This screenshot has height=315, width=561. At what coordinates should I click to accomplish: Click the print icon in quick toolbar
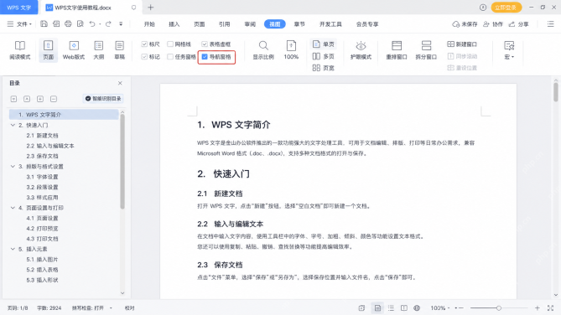coord(68,24)
